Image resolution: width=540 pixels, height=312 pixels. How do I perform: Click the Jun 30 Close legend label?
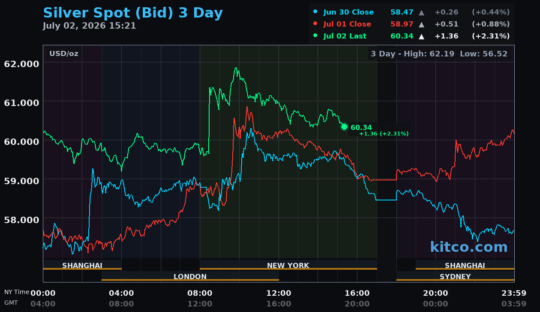click(x=348, y=12)
